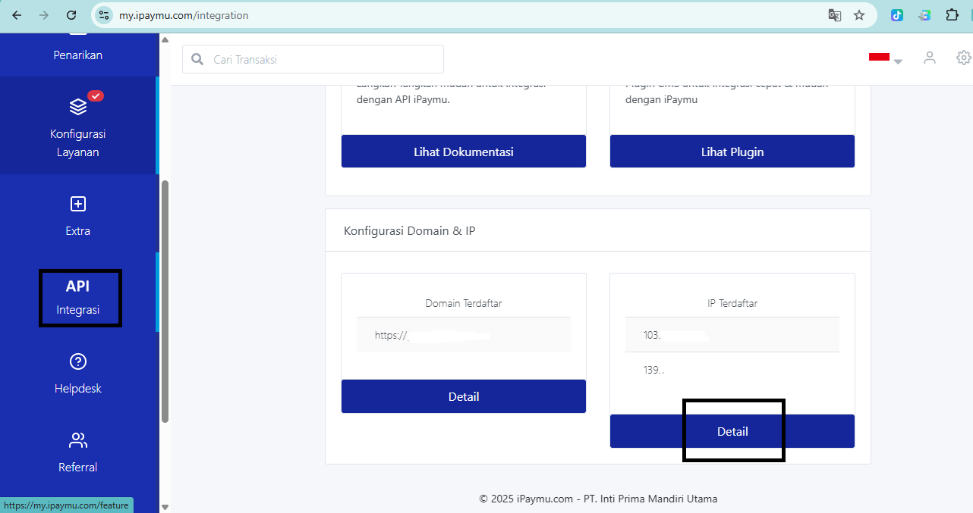Open the settings gear icon

click(x=964, y=58)
